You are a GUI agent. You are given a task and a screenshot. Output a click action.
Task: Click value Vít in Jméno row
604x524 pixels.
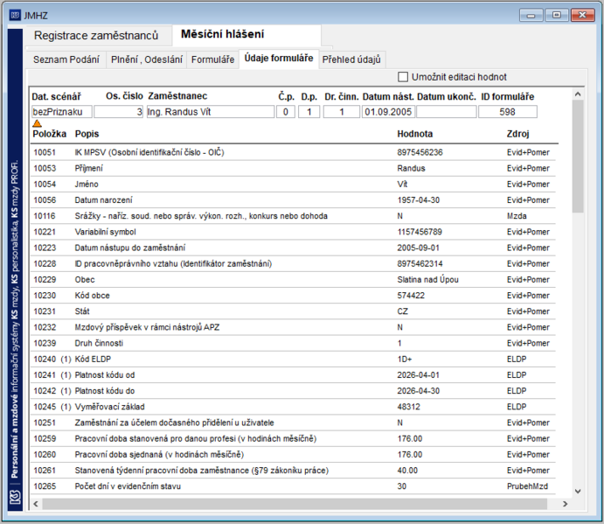pyautogui.click(x=402, y=185)
